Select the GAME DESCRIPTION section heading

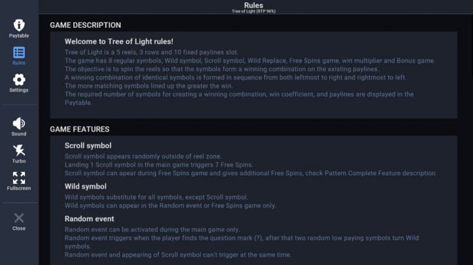[85, 25]
